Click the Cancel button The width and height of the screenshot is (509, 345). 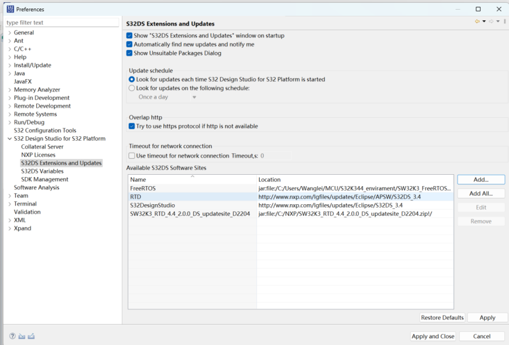pos(482,337)
